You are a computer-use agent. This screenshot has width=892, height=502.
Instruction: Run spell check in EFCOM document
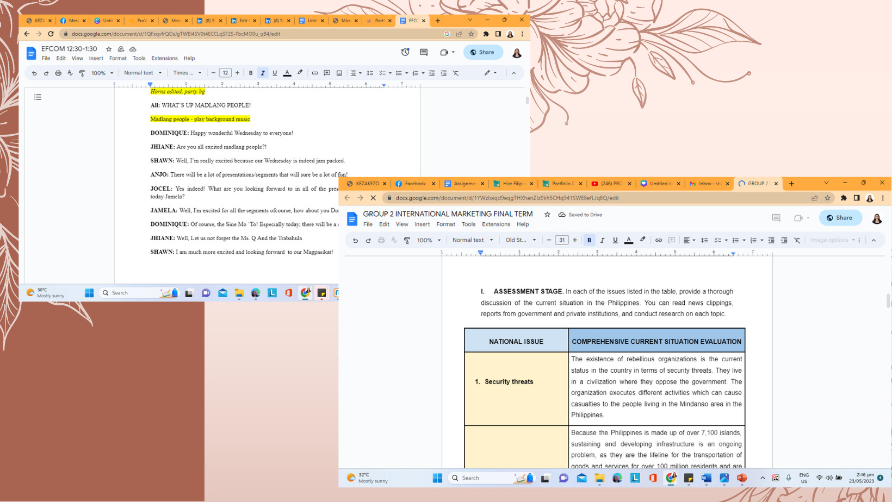pos(70,73)
